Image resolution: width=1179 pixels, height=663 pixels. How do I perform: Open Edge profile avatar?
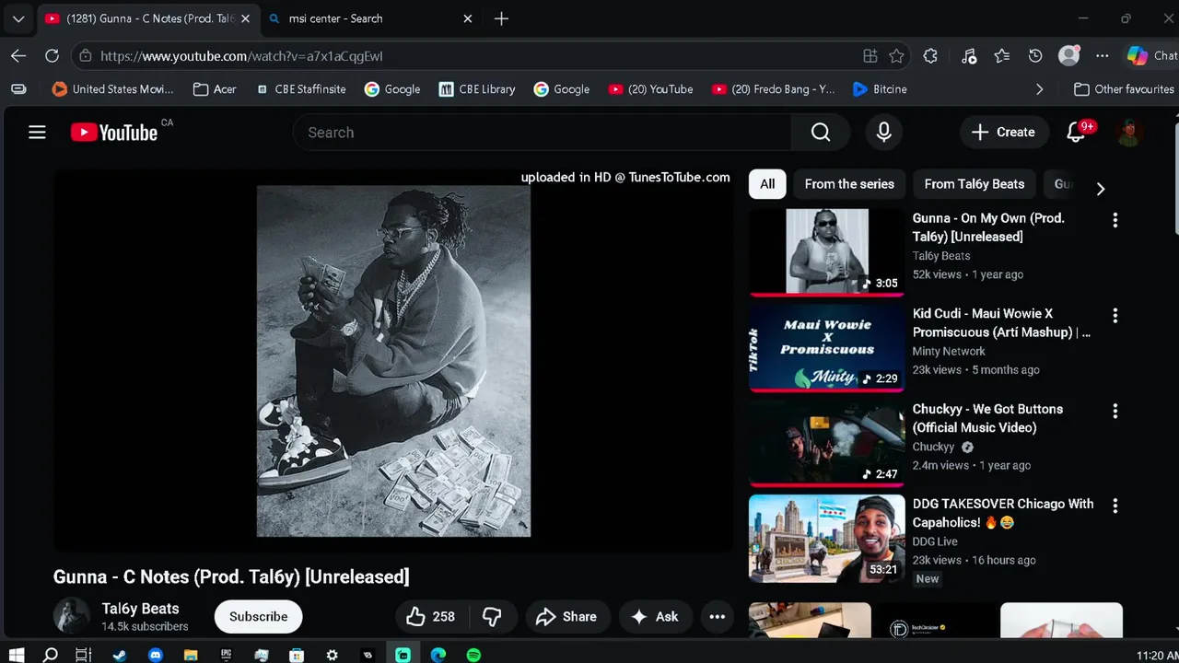point(1068,56)
